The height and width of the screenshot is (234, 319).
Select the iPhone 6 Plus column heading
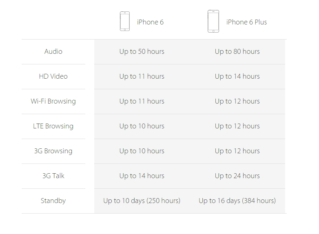coord(246,22)
